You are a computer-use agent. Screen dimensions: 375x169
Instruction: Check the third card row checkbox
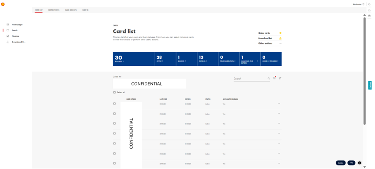114,123
